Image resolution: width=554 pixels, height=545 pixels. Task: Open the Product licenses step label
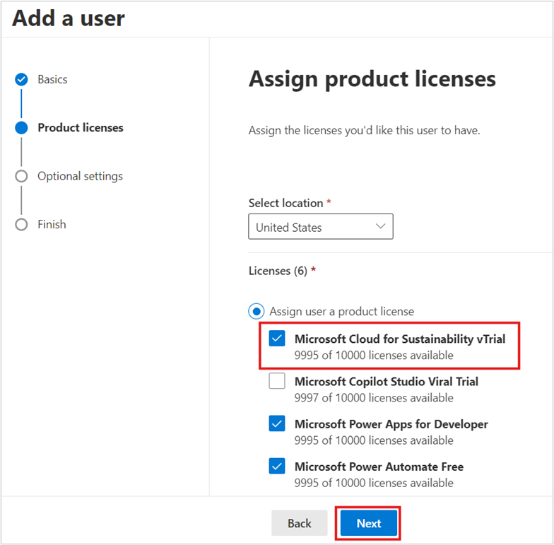coord(81,127)
